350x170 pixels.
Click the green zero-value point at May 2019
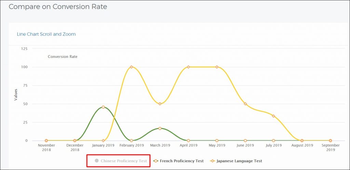click(x=217, y=141)
